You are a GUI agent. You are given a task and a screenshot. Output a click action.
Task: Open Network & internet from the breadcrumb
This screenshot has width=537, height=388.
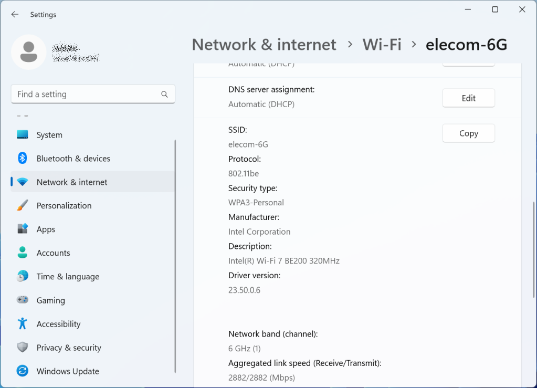point(264,45)
